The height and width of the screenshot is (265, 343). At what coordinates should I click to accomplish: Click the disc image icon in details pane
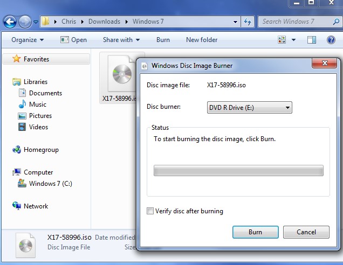tap(25, 245)
